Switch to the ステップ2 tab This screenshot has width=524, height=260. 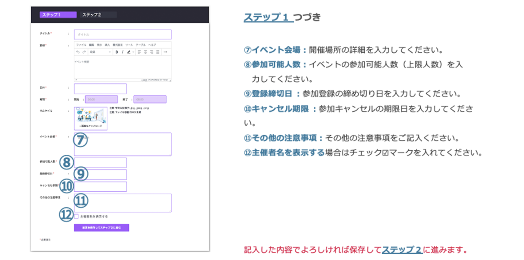coord(98,15)
